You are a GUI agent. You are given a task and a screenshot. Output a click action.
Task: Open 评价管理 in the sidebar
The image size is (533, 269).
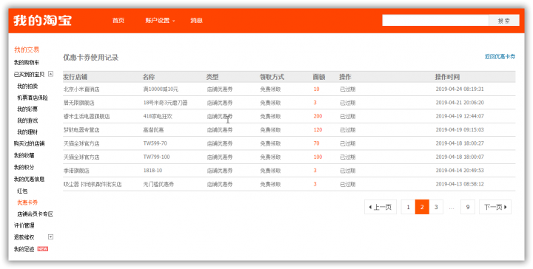[x=24, y=225]
